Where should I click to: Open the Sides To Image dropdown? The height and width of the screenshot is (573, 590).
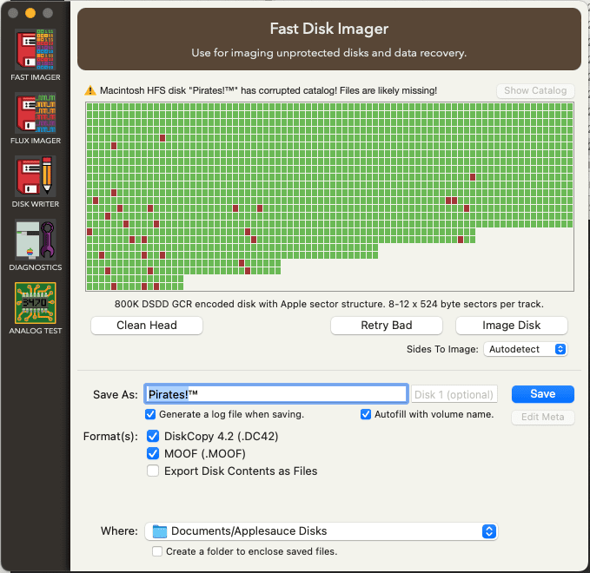[x=526, y=349]
